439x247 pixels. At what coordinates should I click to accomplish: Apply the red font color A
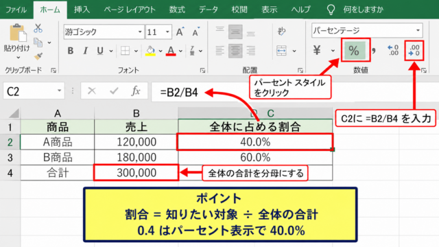[x=171, y=51]
